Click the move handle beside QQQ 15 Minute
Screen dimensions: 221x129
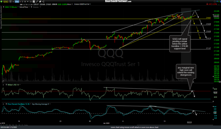(x=3, y=7)
